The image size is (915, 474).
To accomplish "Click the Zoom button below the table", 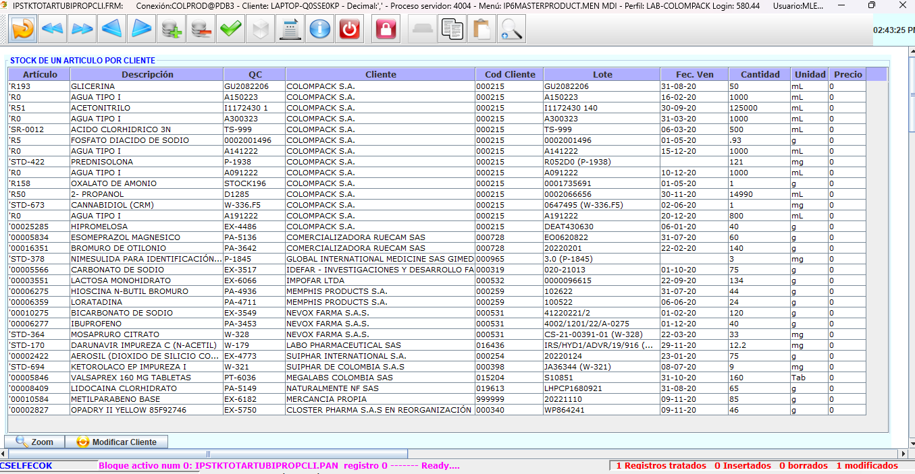I will tap(34, 442).
